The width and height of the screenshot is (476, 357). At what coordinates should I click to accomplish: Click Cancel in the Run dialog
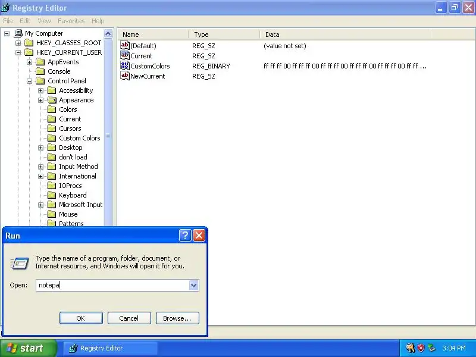pos(129,318)
